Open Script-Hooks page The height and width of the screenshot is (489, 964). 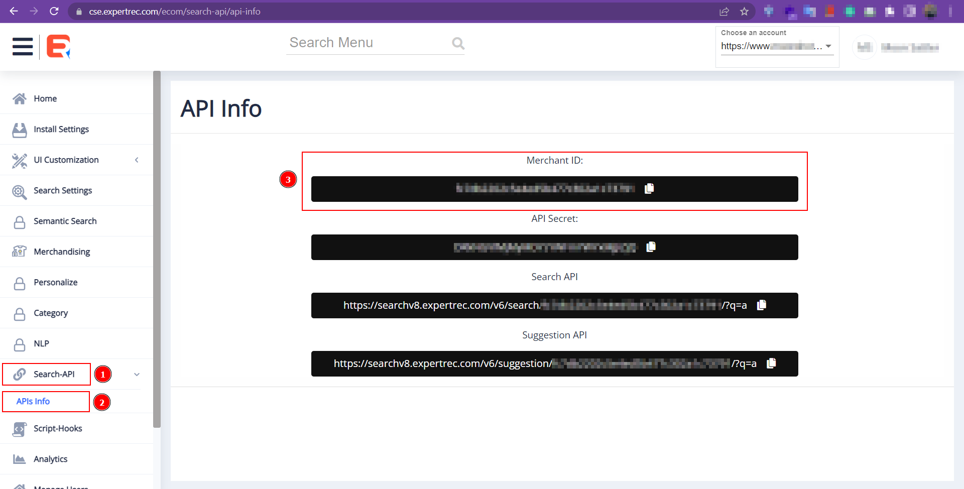pyautogui.click(x=58, y=428)
